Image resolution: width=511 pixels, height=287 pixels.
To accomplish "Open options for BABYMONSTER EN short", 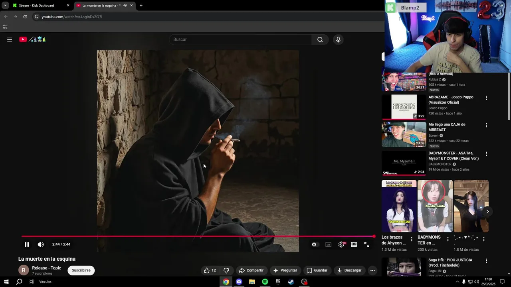I will (448, 239).
